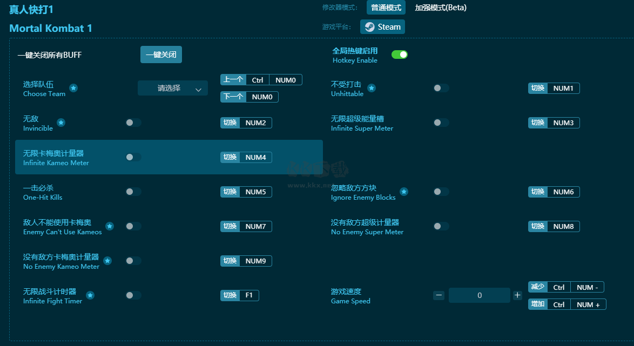Screen dimensions: 634x346
Task: Click the NUM2 hotkey for Invincible
Action: 246,123
